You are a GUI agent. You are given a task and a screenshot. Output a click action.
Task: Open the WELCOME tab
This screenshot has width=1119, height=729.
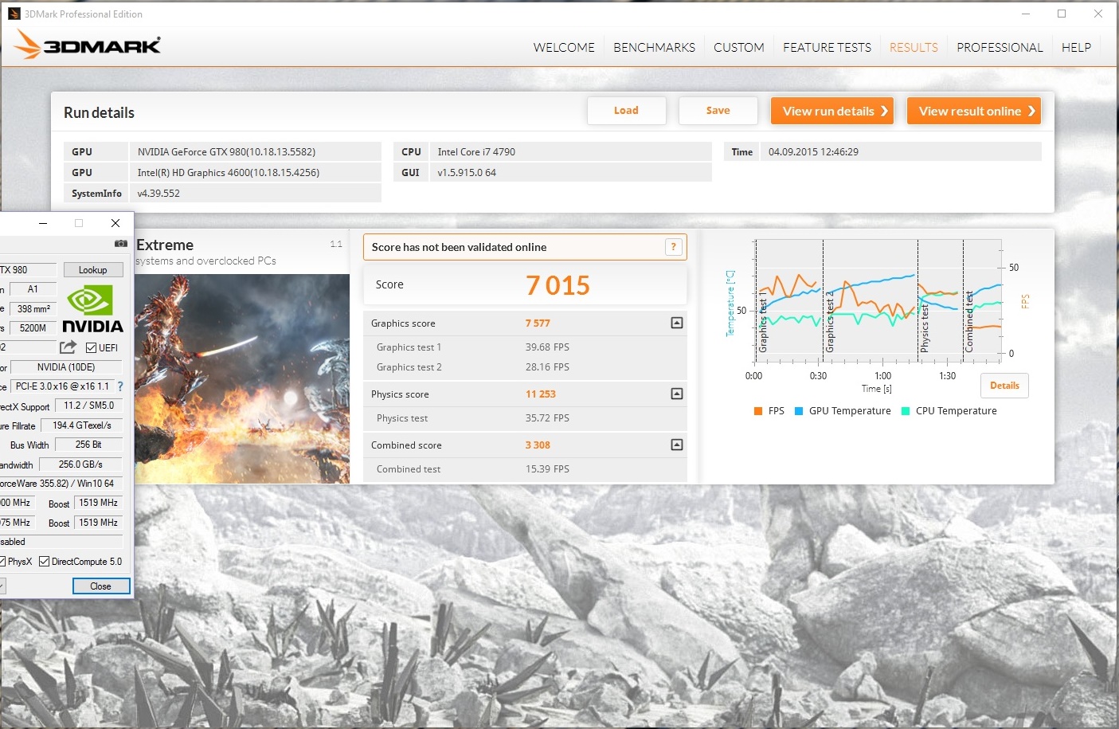click(x=564, y=48)
